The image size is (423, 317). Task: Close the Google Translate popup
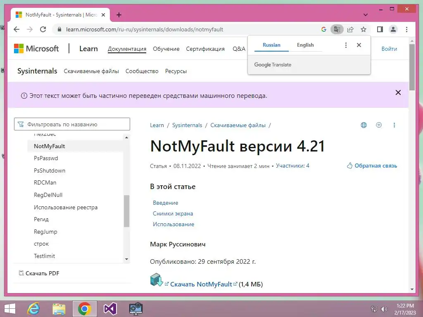pyautogui.click(x=359, y=45)
